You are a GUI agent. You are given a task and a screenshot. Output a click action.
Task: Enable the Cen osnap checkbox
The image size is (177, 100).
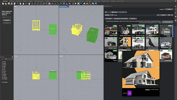click(x=2, y=68)
